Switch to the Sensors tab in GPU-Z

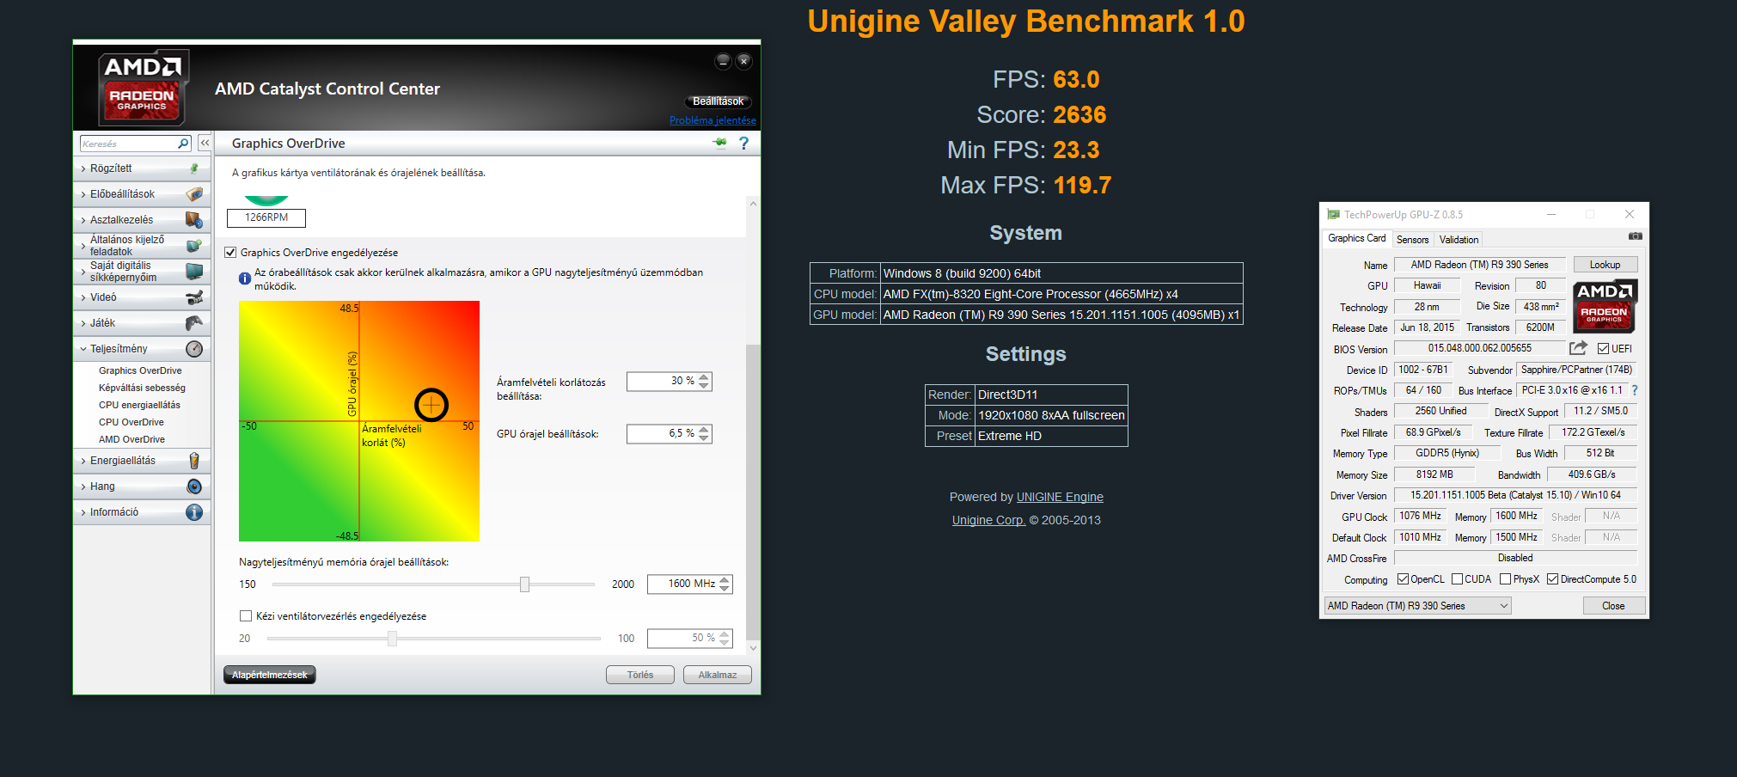click(1412, 240)
